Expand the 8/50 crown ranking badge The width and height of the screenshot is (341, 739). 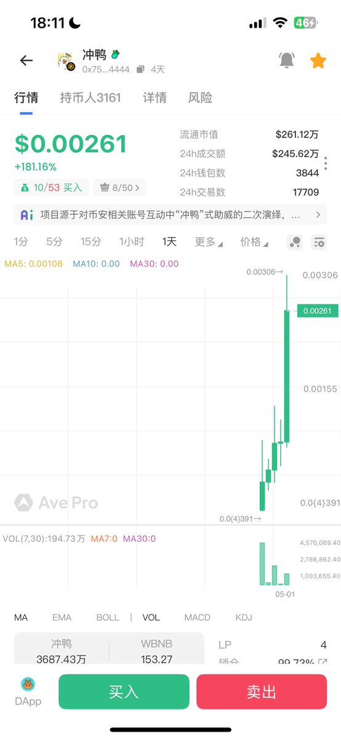119,187
